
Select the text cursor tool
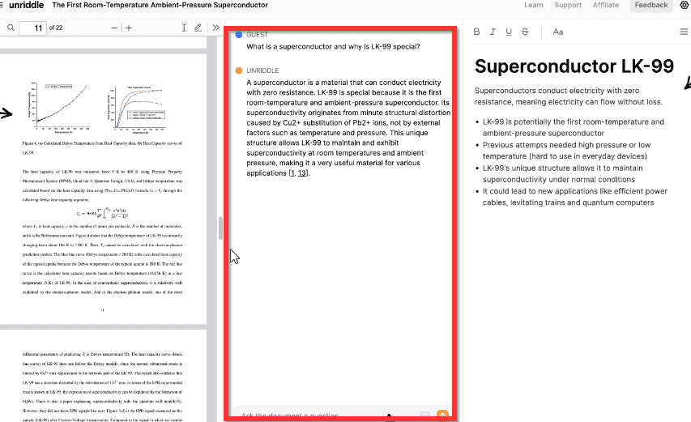(184, 28)
